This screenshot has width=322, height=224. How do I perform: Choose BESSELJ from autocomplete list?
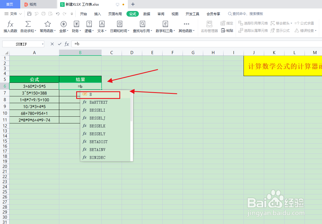(106, 118)
